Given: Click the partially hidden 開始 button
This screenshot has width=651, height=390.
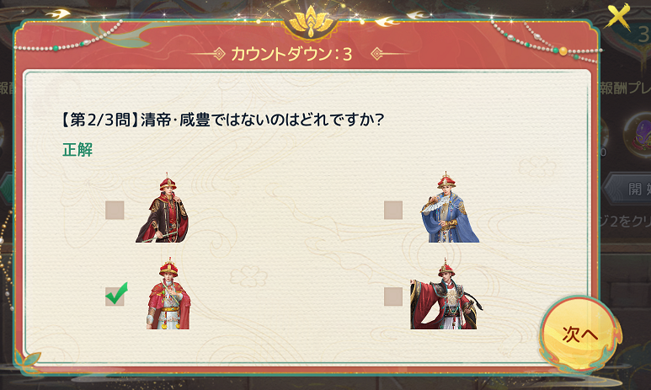Looking at the screenshot, I should [x=627, y=189].
